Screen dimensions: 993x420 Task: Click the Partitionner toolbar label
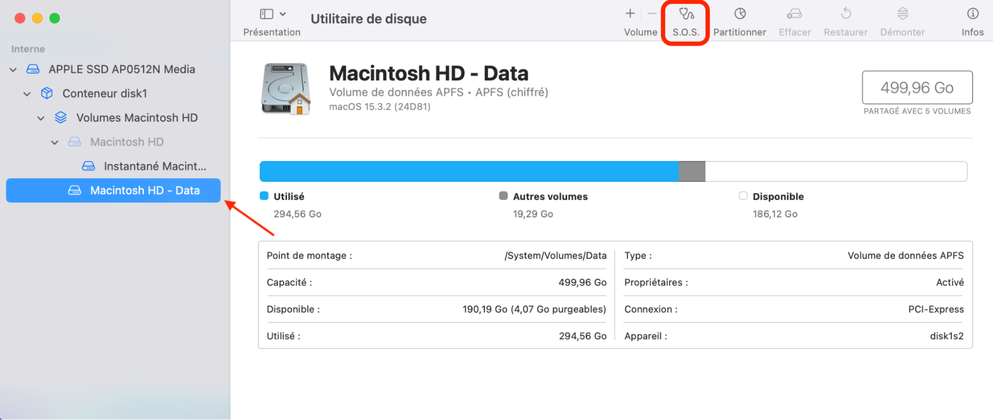(x=740, y=32)
